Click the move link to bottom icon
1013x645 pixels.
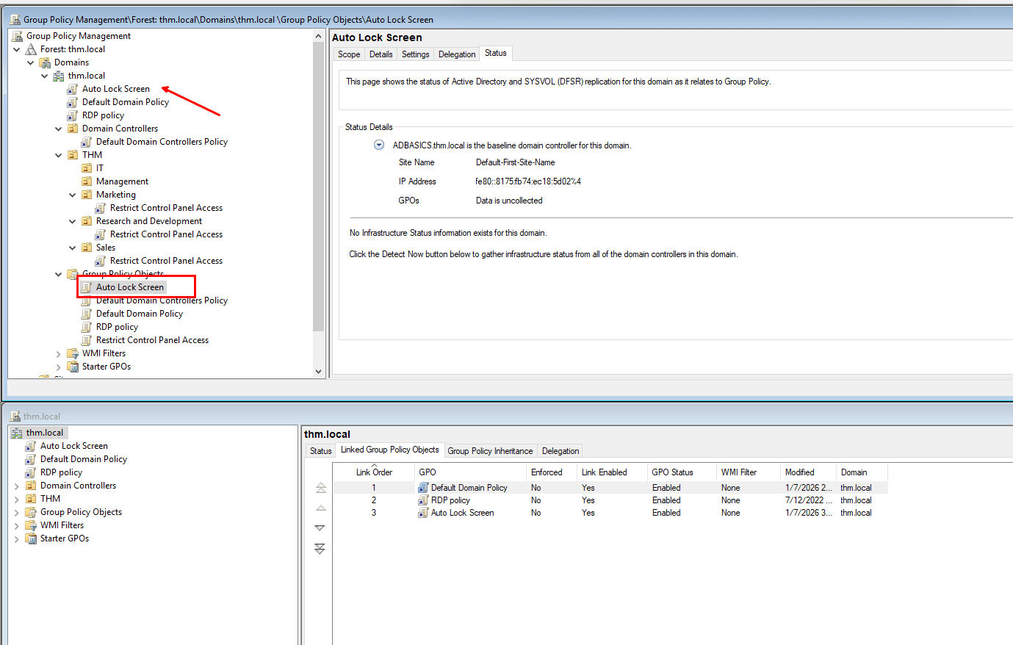(320, 549)
